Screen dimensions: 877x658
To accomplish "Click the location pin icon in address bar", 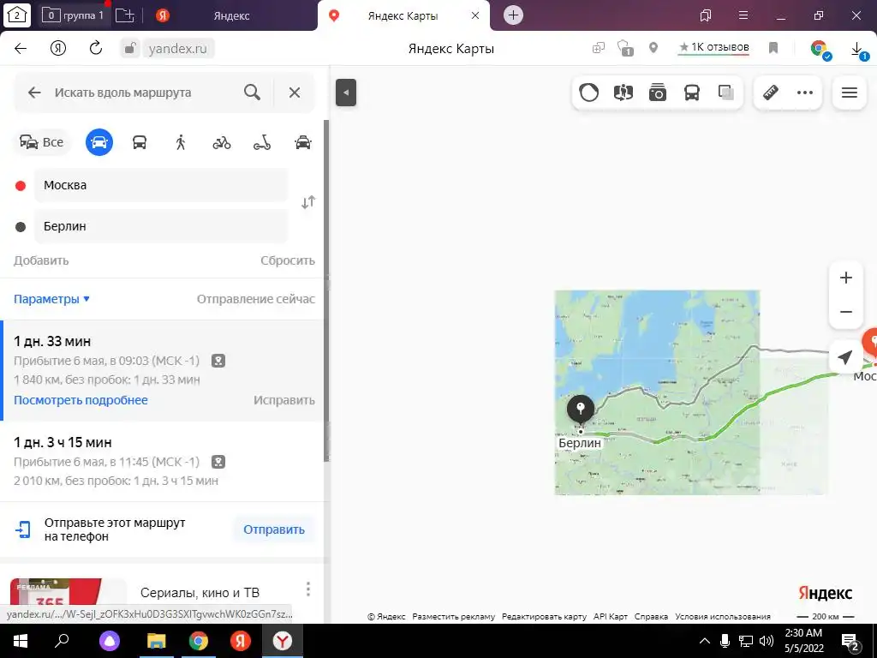I will coord(653,48).
